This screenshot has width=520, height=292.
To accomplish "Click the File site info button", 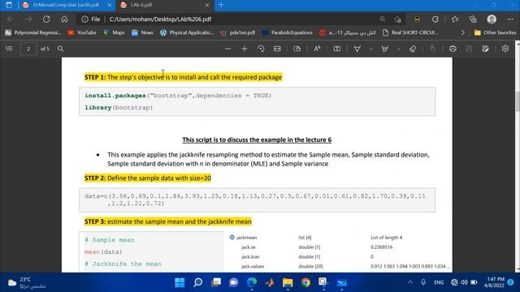I will [91, 19].
